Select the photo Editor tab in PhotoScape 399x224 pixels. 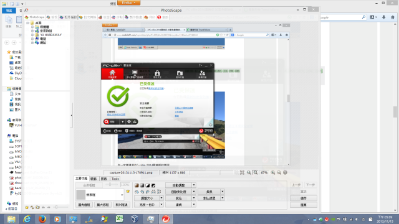point(68,17)
